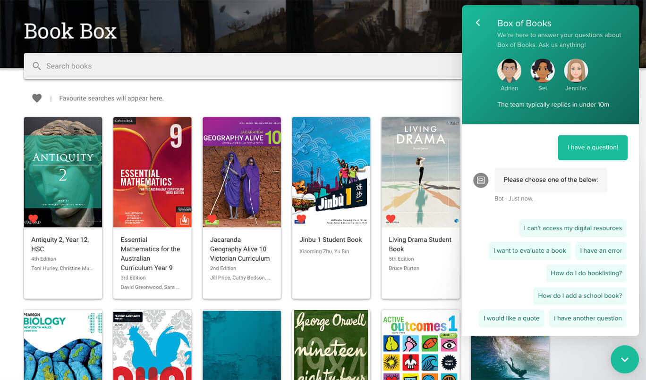Click the search magnifier icon
The width and height of the screenshot is (646, 380).
click(x=37, y=66)
